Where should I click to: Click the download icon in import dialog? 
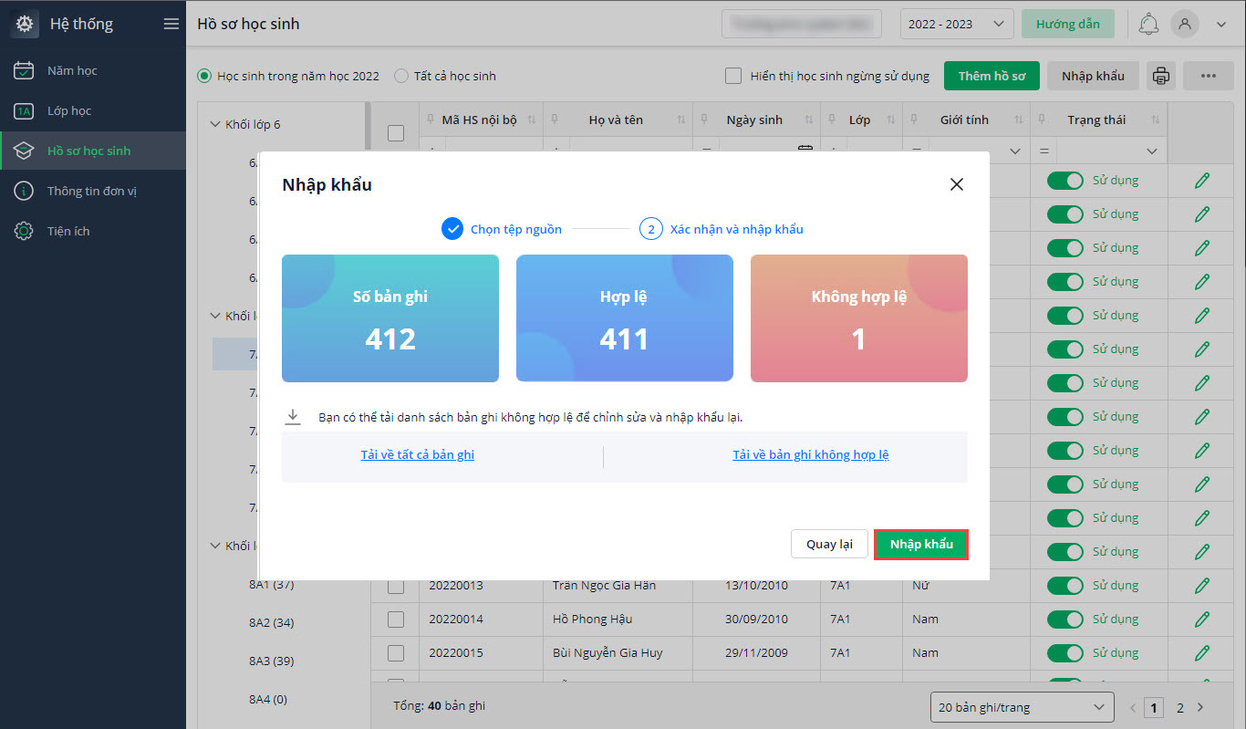[293, 416]
